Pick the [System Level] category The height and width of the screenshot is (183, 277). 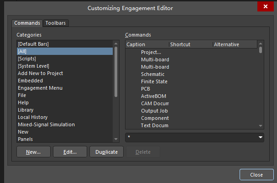(65, 66)
